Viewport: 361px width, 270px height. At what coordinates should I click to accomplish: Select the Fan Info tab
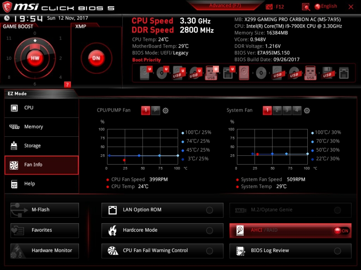(x=42, y=165)
